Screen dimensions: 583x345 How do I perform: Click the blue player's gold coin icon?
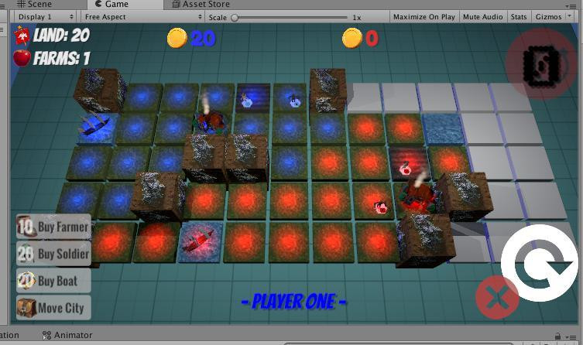177,38
